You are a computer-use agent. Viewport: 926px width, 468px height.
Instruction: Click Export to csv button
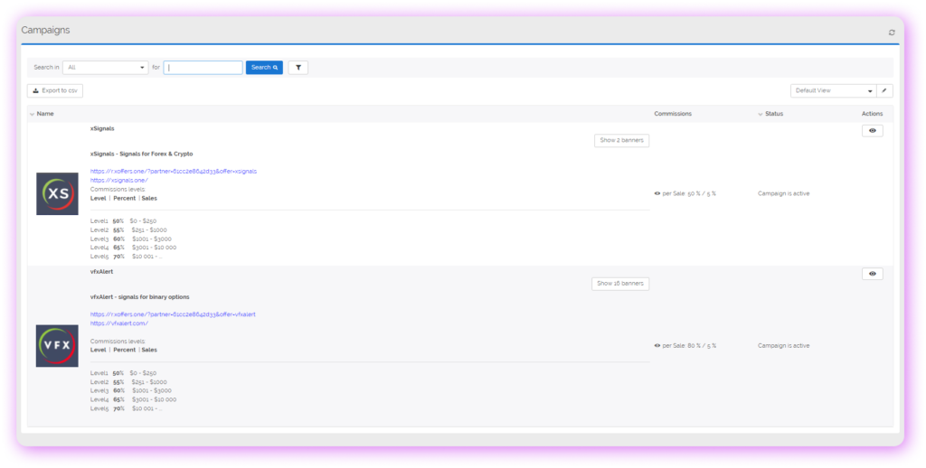point(55,90)
